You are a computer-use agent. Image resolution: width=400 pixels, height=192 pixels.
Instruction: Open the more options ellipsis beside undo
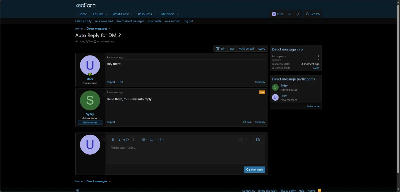pos(246,139)
